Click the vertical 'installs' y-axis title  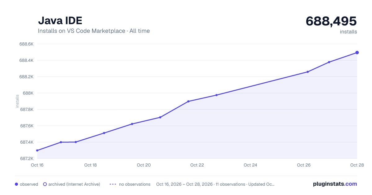click(17, 101)
